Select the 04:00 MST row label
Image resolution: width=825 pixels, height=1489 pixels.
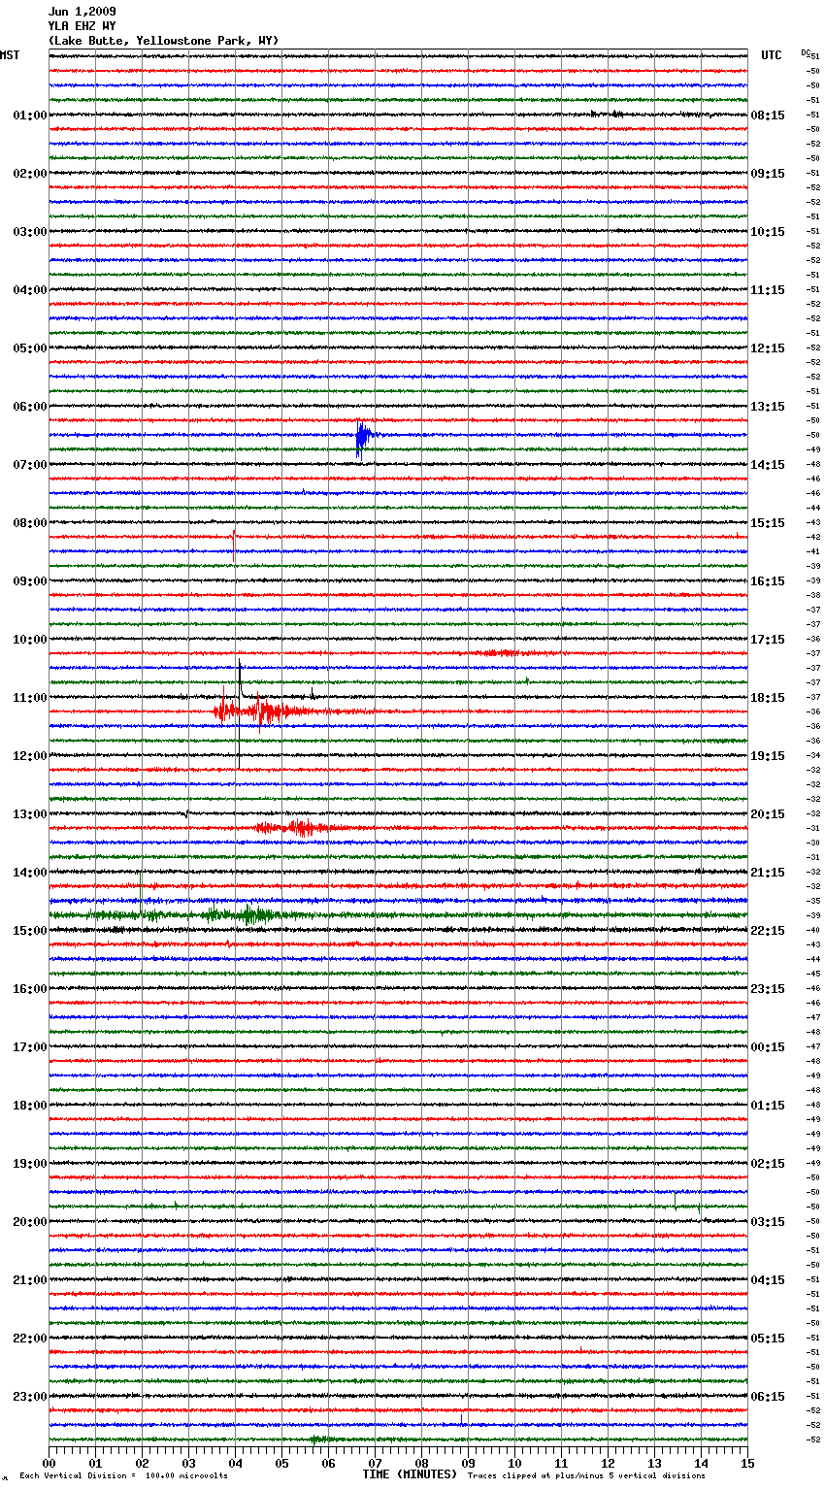point(30,290)
